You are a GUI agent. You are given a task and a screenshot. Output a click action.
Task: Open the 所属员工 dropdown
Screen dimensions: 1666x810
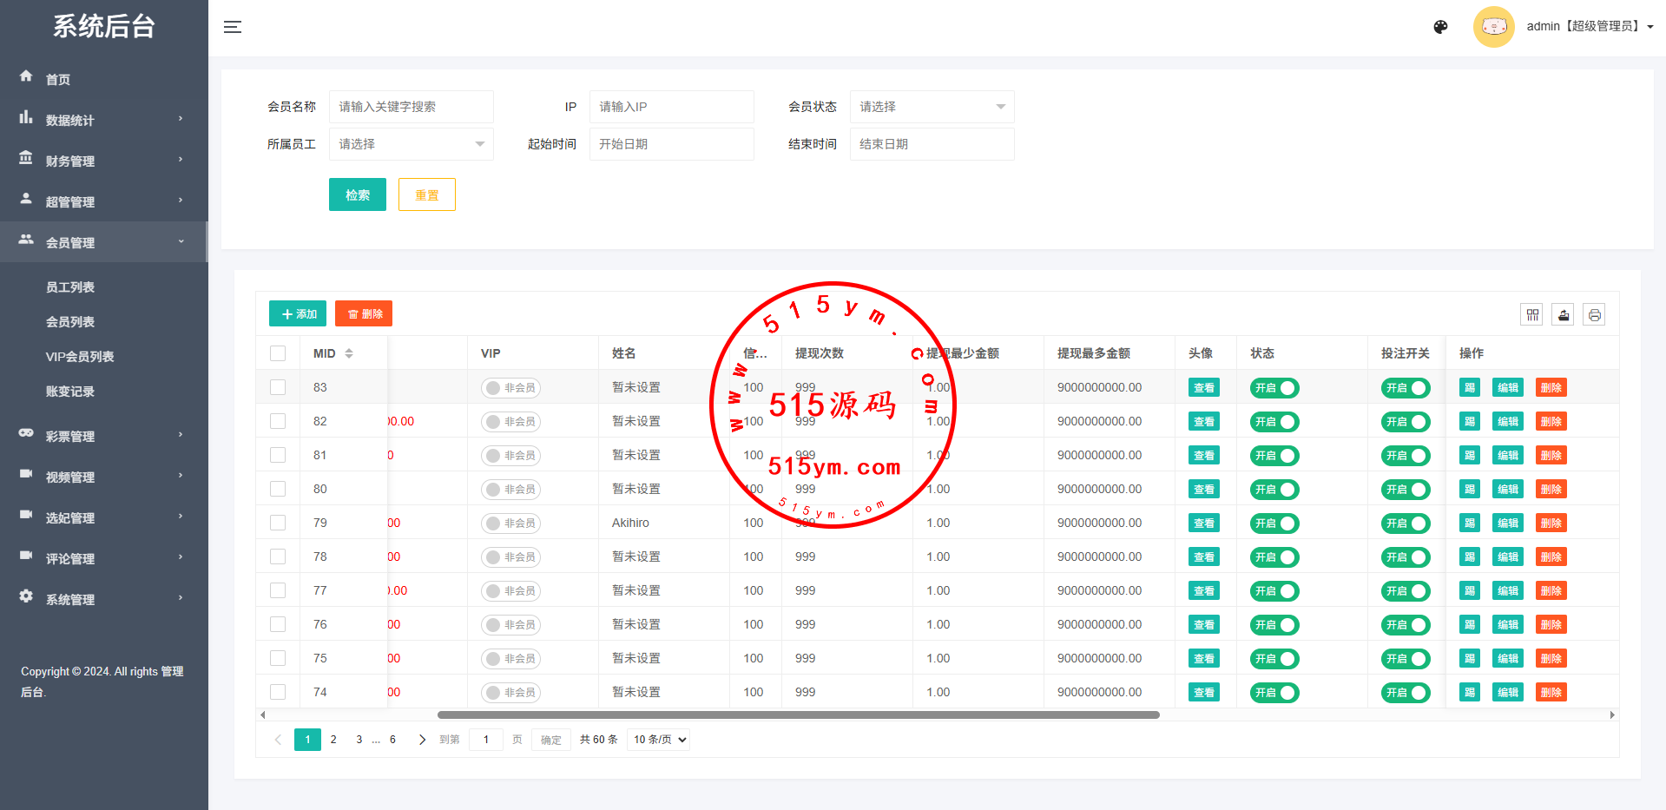[x=411, y=144]
